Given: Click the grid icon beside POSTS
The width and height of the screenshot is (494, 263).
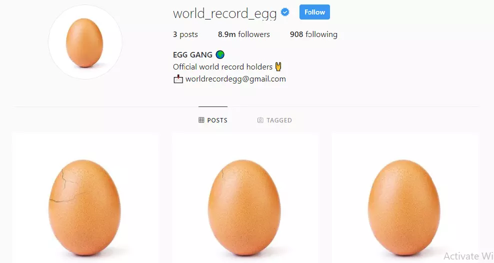Looking at the screenshot, I should [x=201, y=120].
